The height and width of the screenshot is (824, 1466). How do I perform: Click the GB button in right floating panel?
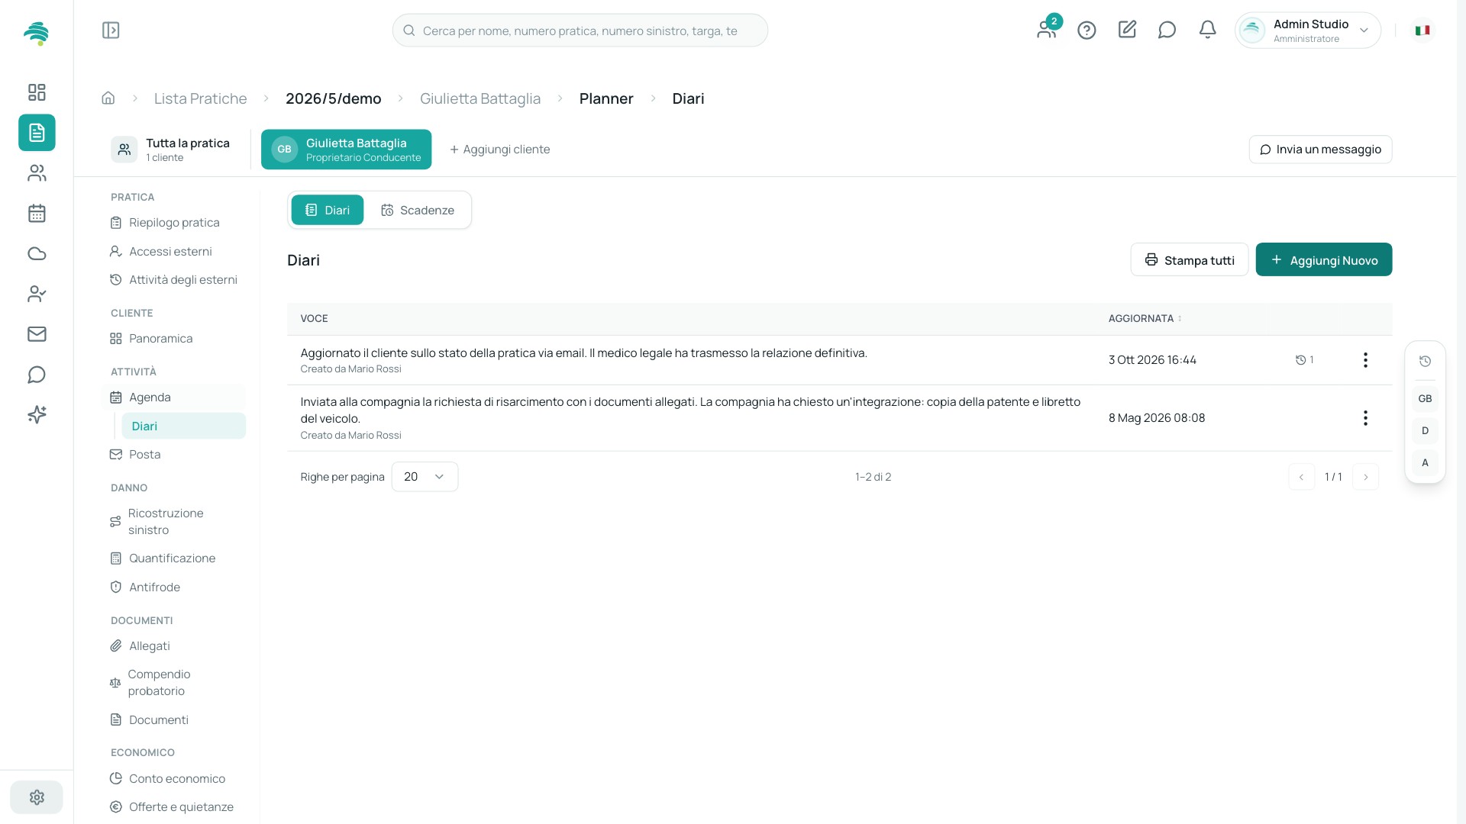coord(1425,399)
